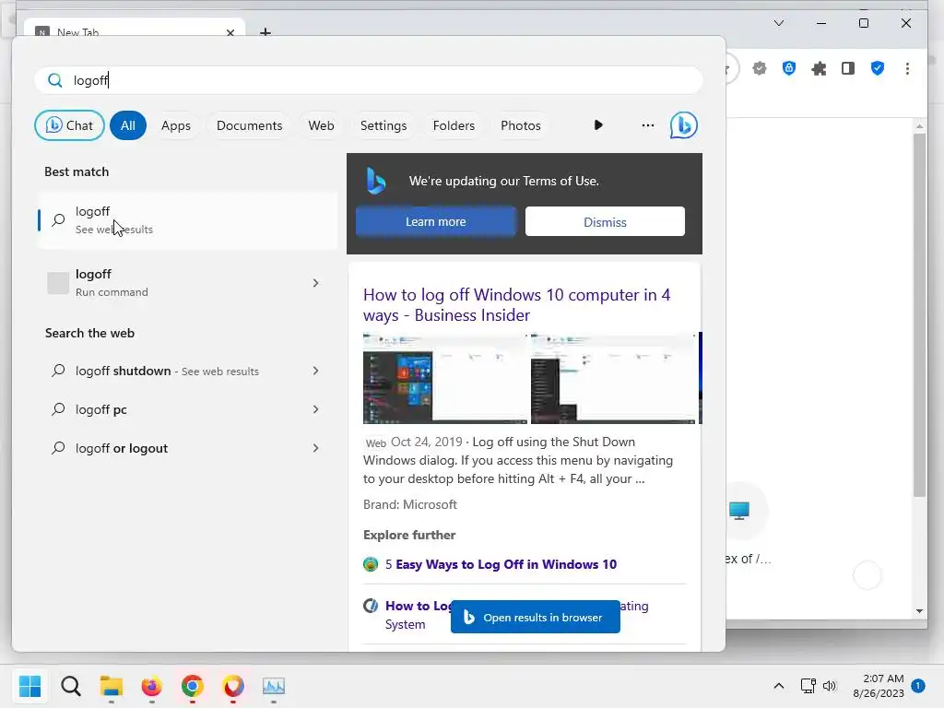Click Chrome page vertical scrollbar thumb

coord(919,315)
